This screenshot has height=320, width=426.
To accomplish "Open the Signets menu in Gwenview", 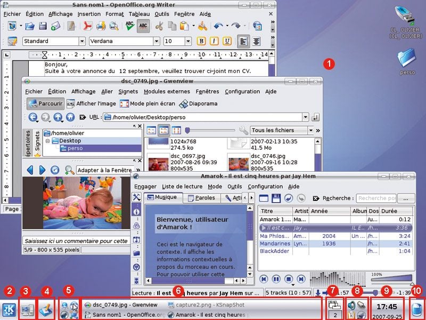I will coord(128,91).
